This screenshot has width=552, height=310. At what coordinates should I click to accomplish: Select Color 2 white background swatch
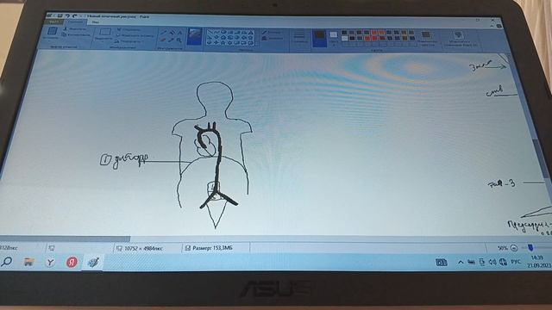coord(334,38)
